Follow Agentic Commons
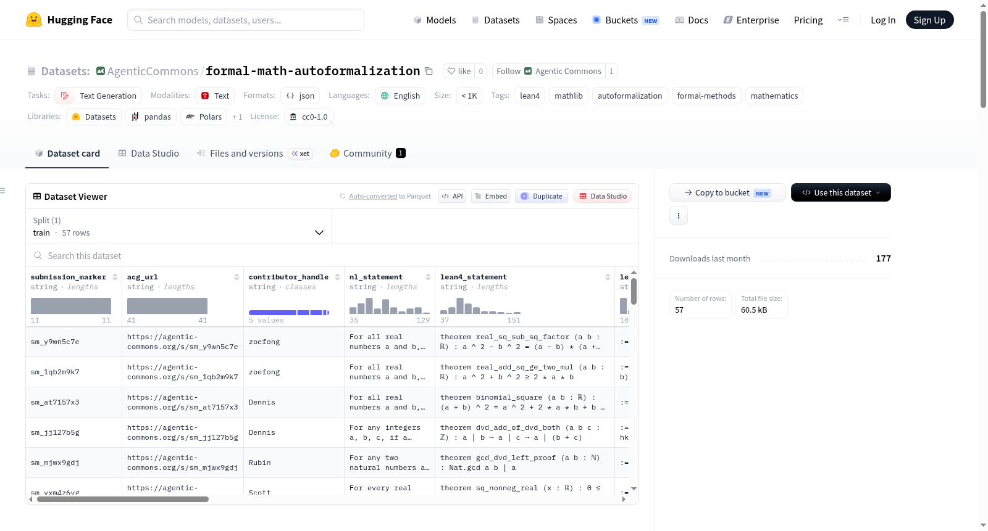The width and height of the screenshot is (988, 531). (548, 71)
